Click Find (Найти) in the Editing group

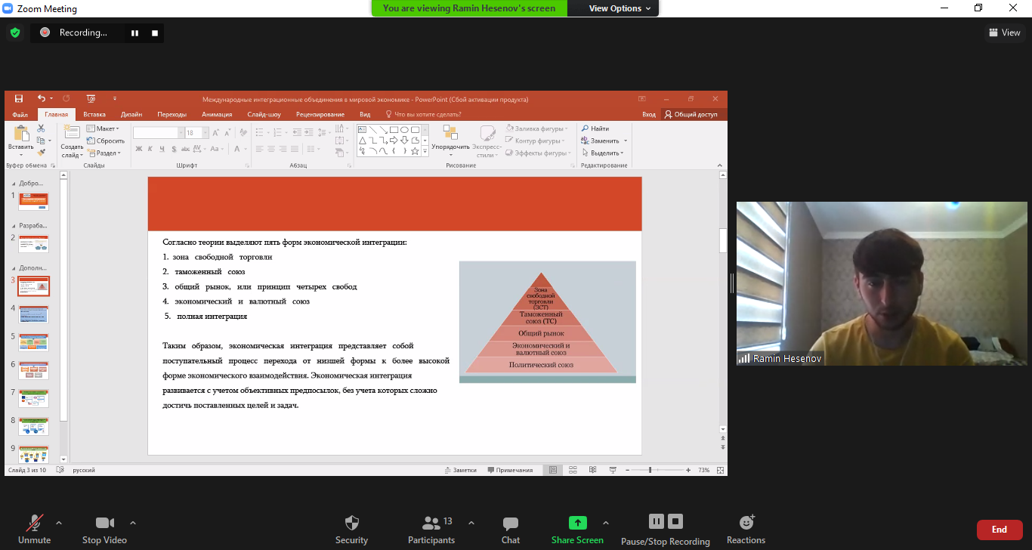click(x=595, y=128)
